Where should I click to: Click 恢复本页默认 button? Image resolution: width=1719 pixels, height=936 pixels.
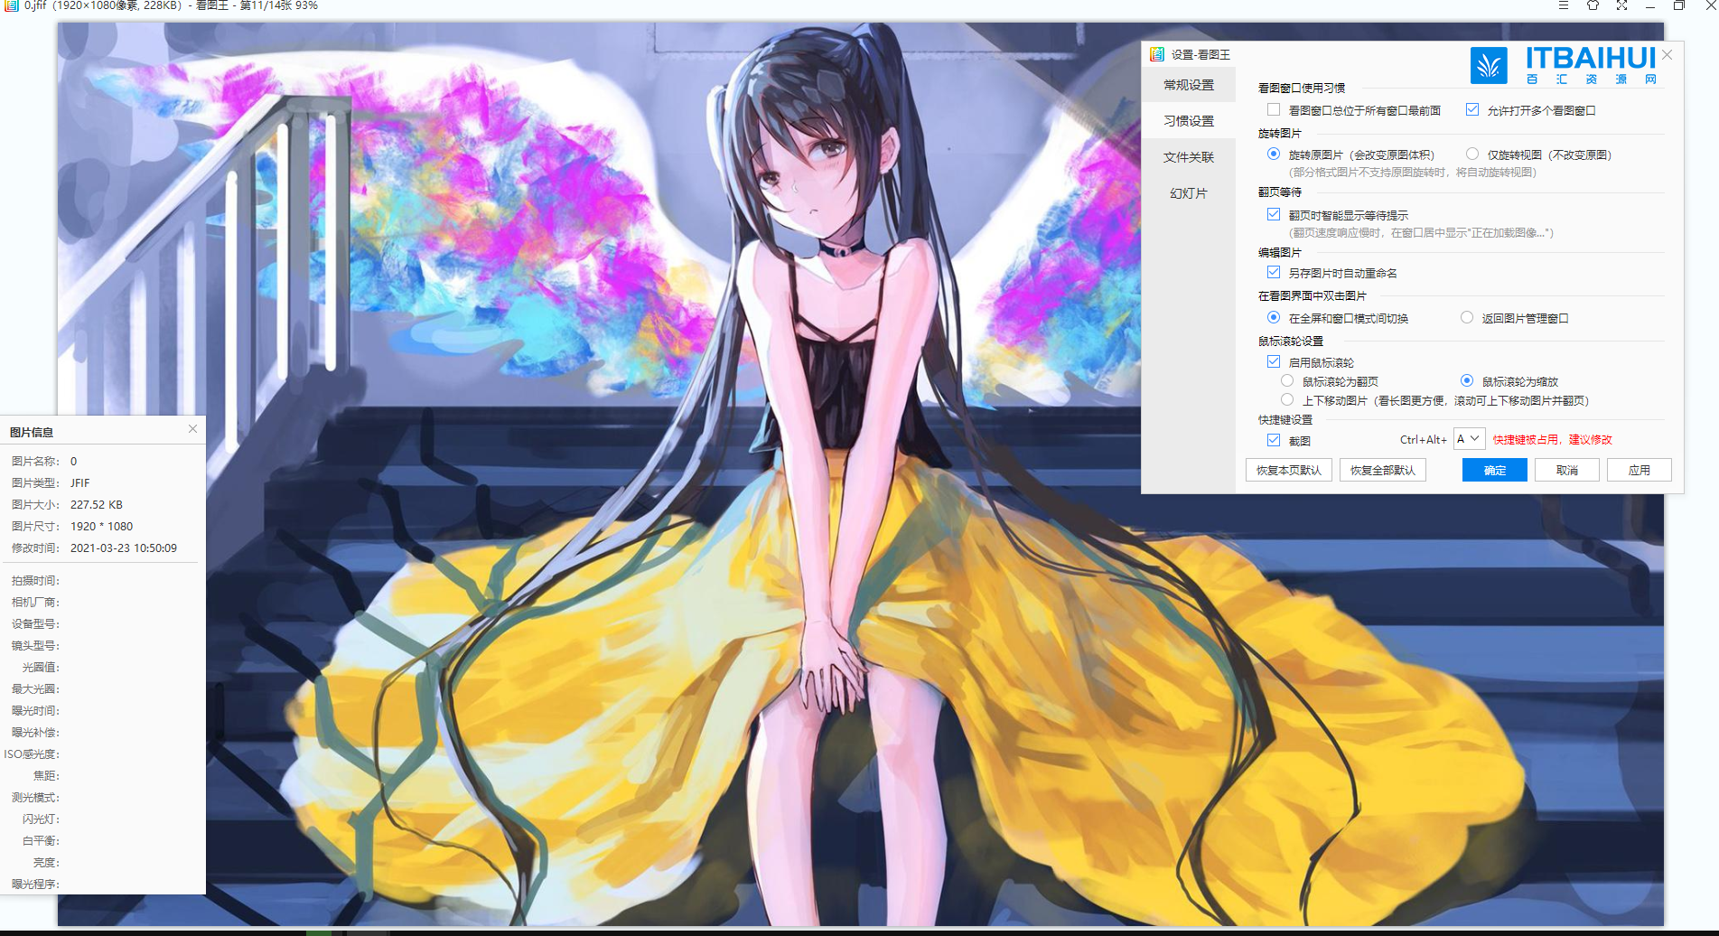point(1288,470)
